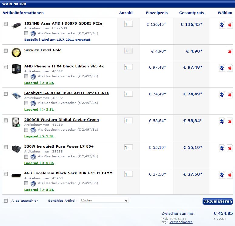
Task: Open the 'Gewählte Artikel' Löschen dropdown
Action: click(104, 200)
